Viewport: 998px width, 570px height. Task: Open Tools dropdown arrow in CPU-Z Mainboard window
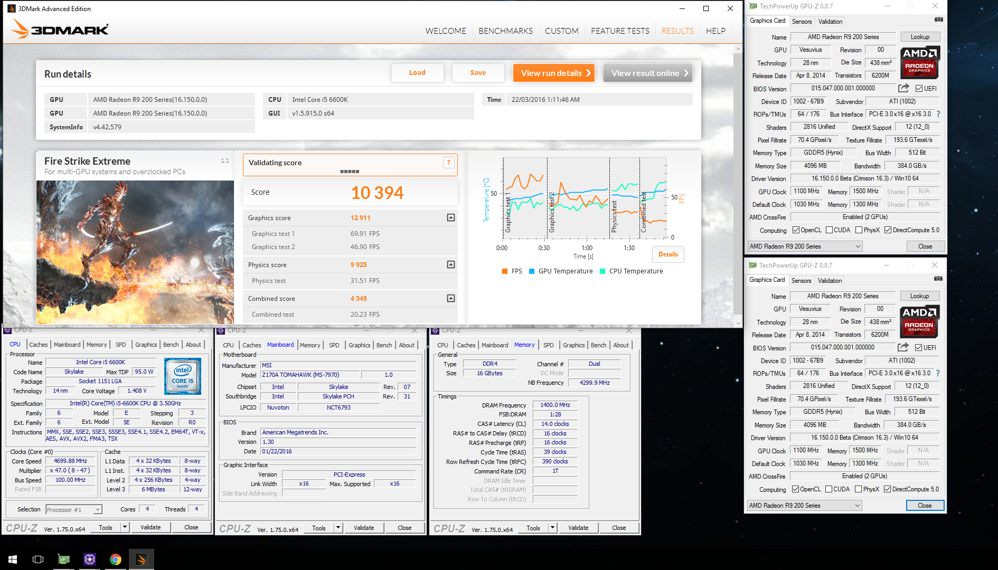pyautogui.click(x=338, y=528)
